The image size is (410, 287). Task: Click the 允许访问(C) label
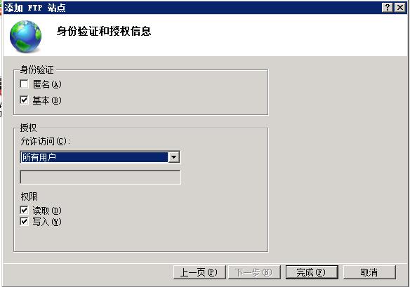(45, 142)
